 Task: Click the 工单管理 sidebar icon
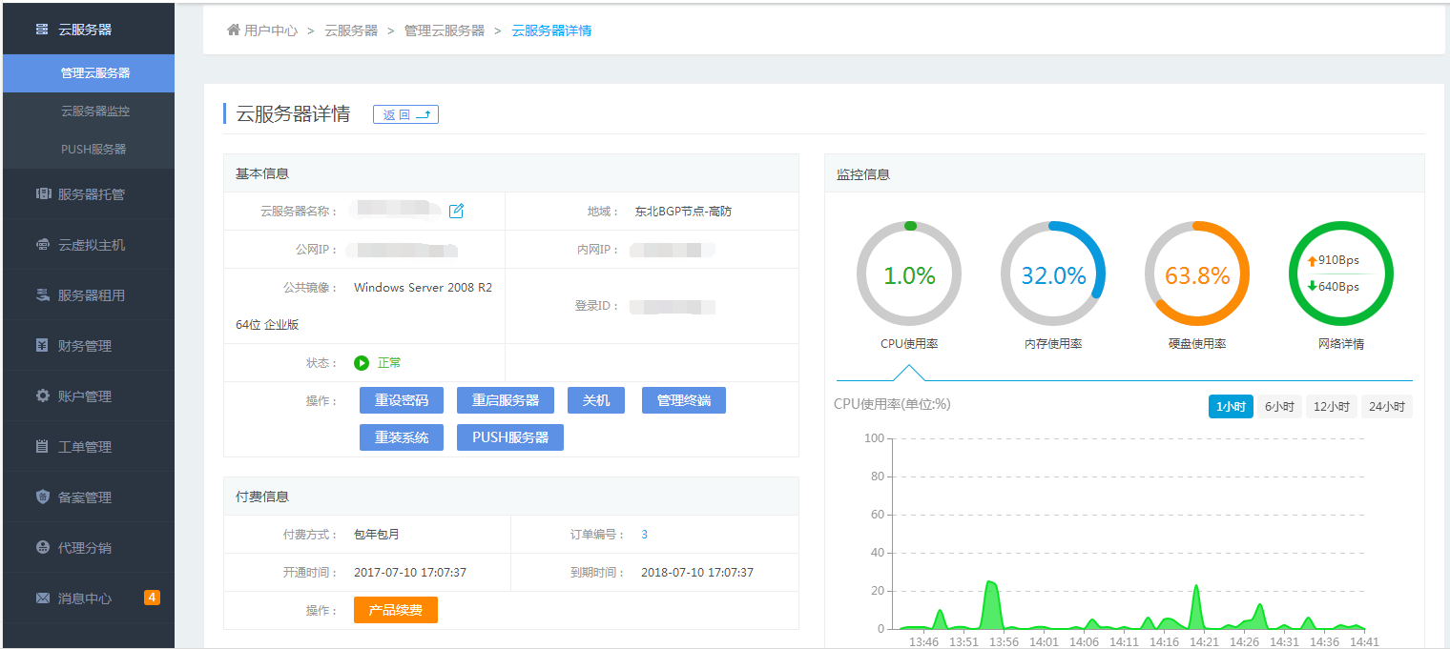pos(42,446)
